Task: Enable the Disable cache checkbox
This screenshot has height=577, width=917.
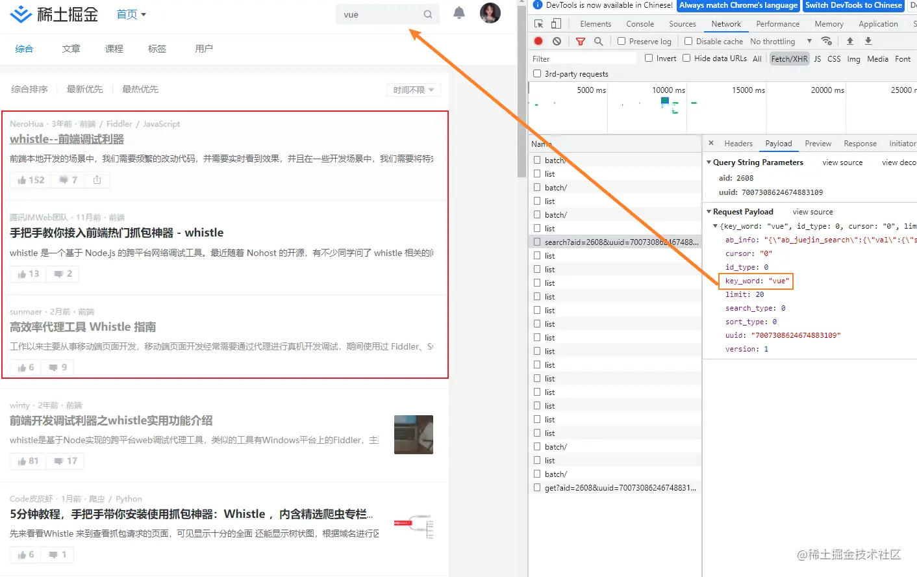Action: [x=688, y=41]
